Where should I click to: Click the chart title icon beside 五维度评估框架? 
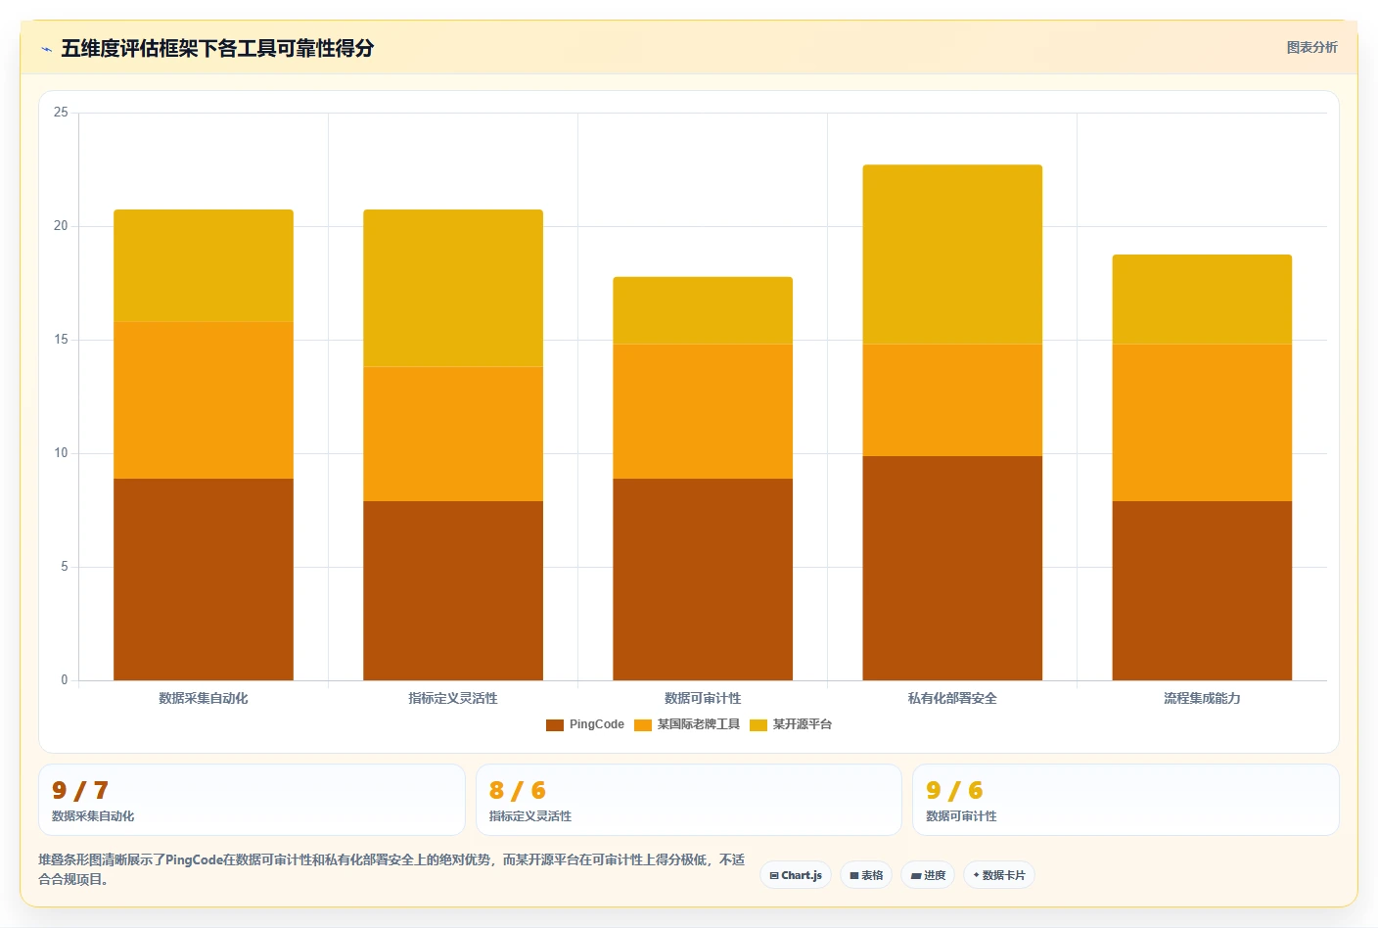(x=46, y=49)
